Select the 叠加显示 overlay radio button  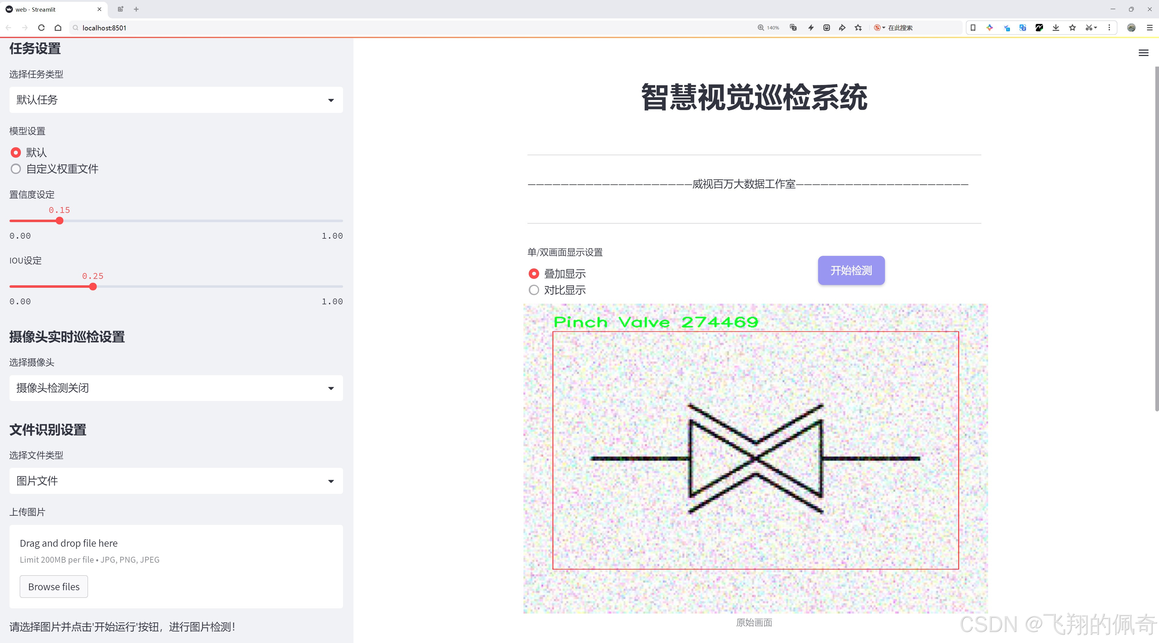pyautogui.click(x=534, y=274)
